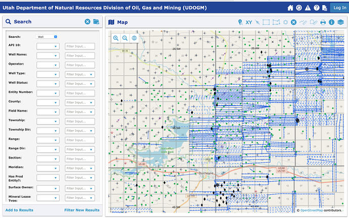Screen dimensions: 349x219
Task: Open the Search type Well dropdown
Action: point(47,37)
